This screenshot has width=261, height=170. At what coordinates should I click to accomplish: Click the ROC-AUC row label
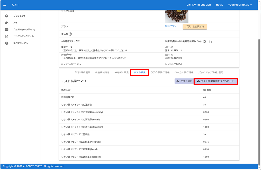[66, 90]
